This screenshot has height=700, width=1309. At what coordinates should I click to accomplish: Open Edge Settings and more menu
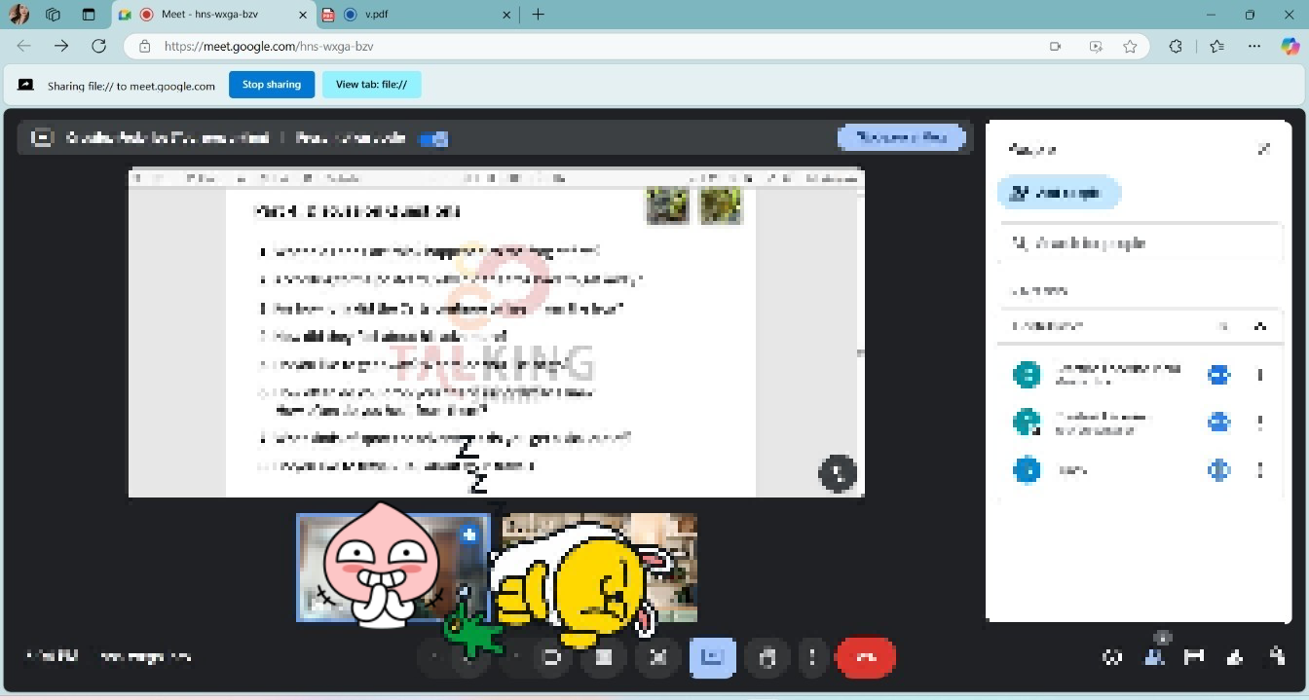coord(1254,47)
